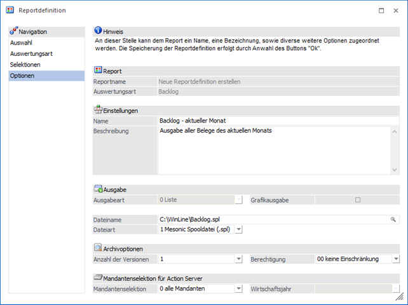Click the Report section icon
This screenshot has width=408, height=305.
tap(98, 71)
